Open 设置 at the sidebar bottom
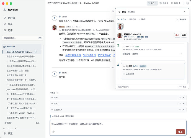191x138 pixels. [x=8, y=134]
